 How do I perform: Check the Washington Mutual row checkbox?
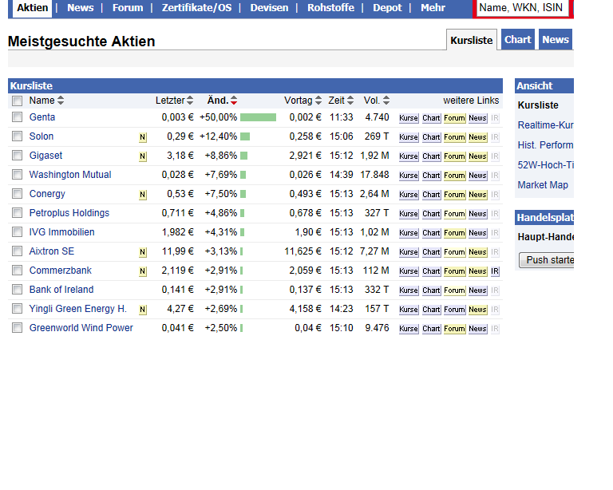18,175
